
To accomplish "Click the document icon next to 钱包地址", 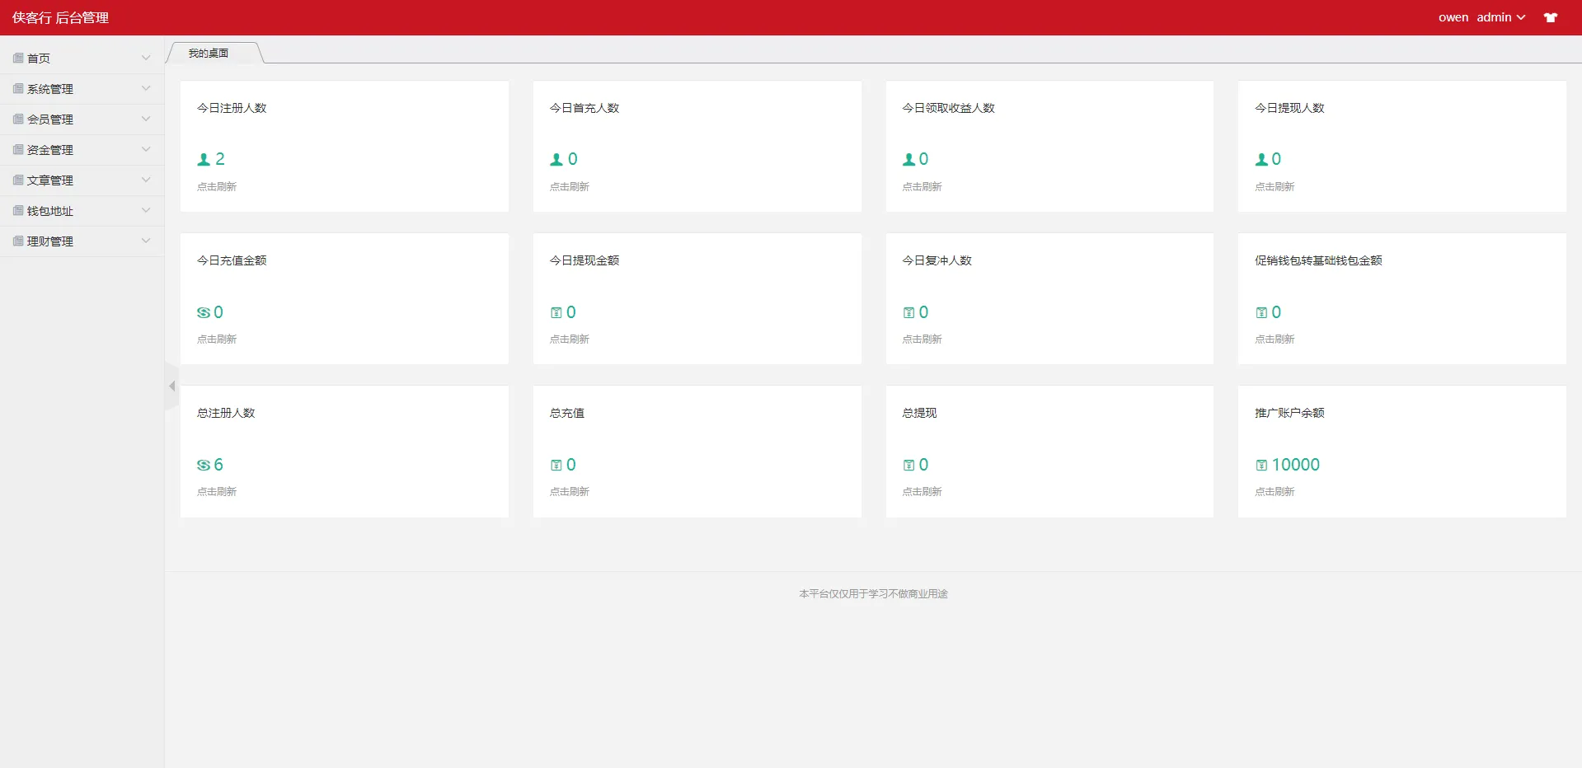I will pos(16,210).
